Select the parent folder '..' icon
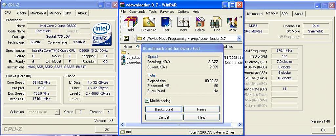Viewport: 336px width, 136px height. coord(123,52)
